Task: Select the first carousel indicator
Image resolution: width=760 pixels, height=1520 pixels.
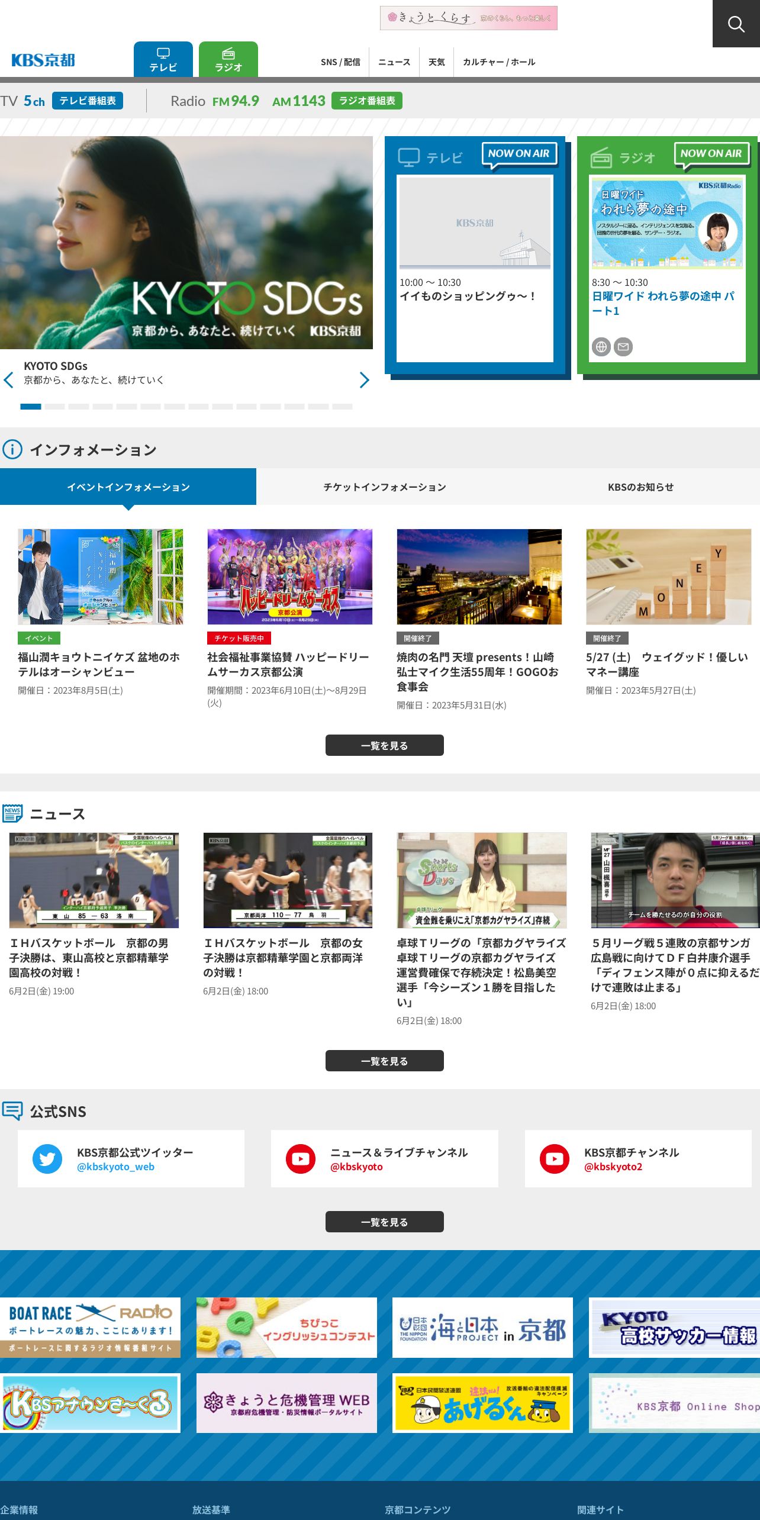Action: 31,407
